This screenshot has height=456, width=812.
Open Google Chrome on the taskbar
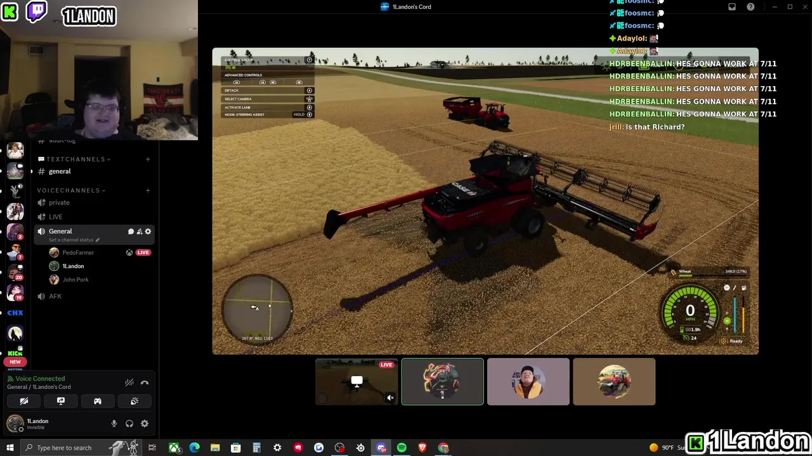coord(443,448)
